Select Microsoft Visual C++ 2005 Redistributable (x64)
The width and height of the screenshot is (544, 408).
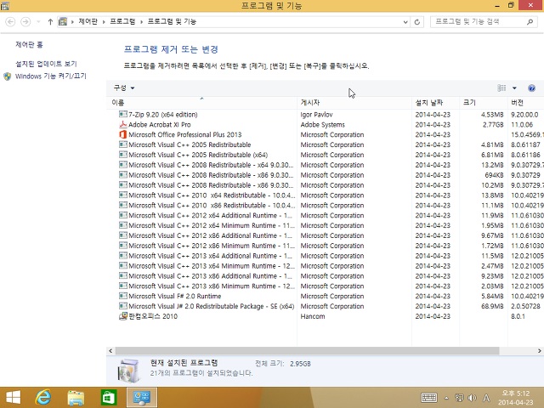198,155
